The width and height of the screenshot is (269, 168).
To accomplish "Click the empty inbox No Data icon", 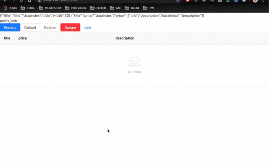I will click(134, 62).
